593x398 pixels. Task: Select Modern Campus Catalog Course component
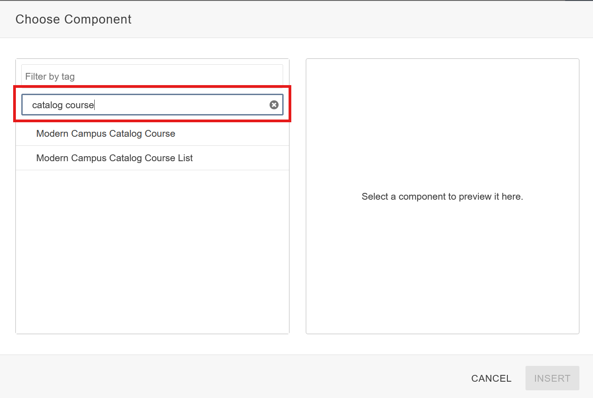click(106, 134)
